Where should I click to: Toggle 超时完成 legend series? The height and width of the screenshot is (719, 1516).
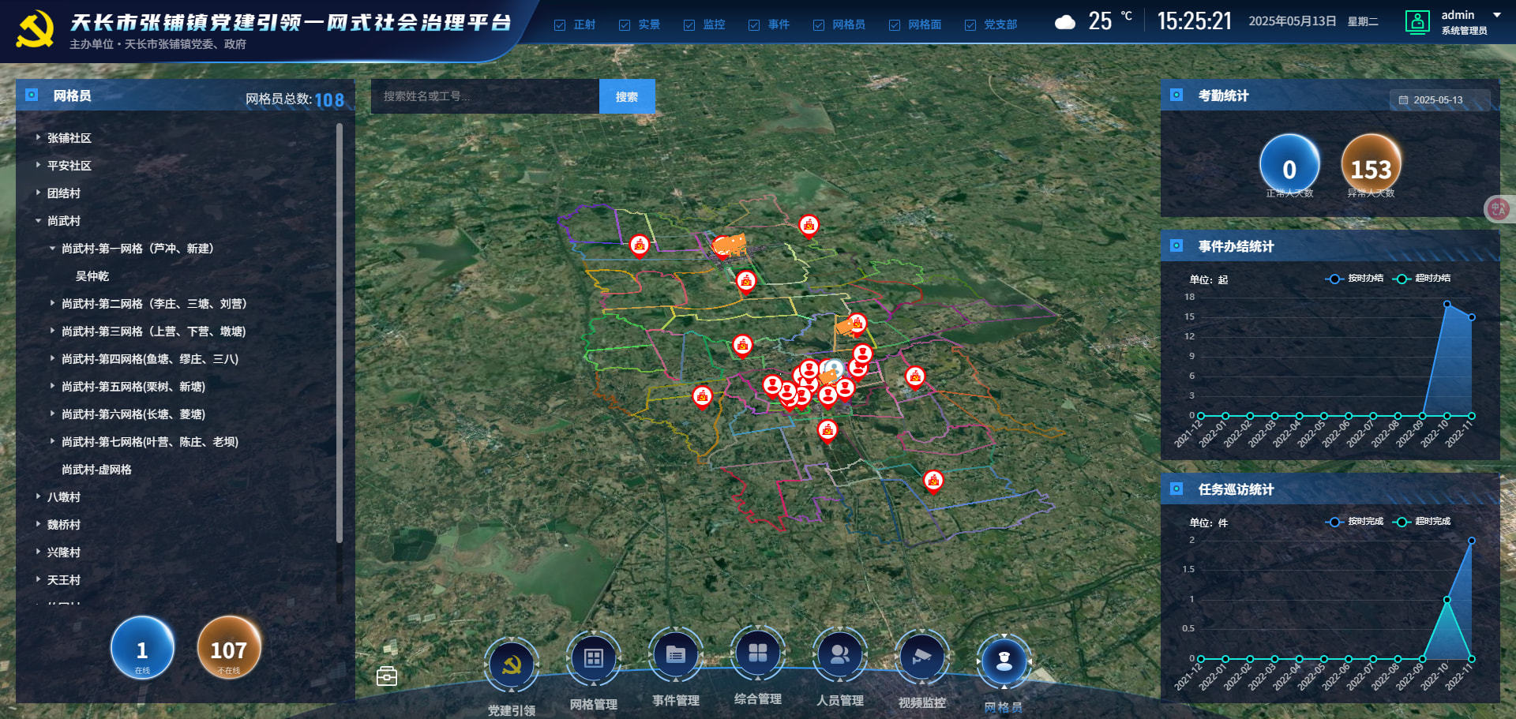[1422, 522]
